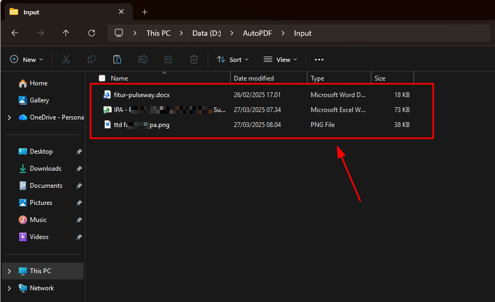Click the PNG file icon of ttd file

pos(108,125)
